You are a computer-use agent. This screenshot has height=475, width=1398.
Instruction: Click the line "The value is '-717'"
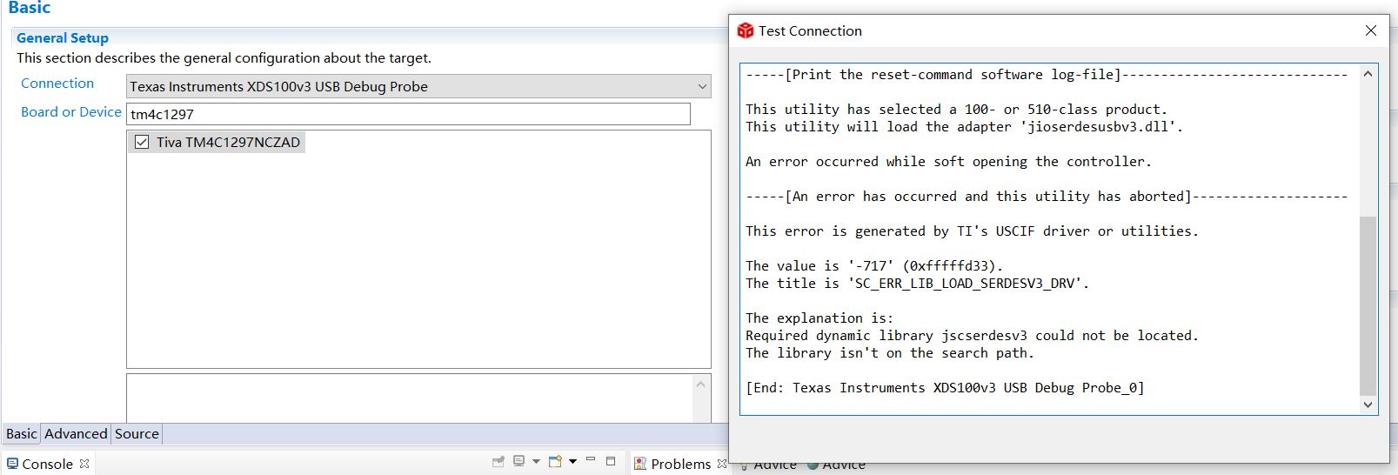point(874,266)
